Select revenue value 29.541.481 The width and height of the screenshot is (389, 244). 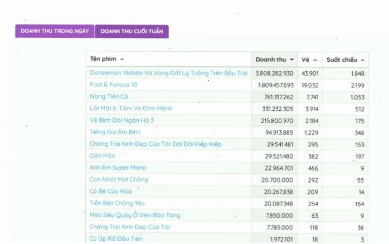point(280,145)
